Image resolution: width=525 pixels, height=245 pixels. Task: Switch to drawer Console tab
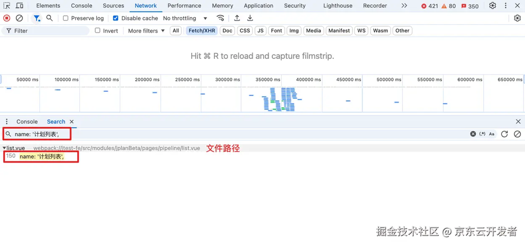click(x=27, y=121)
